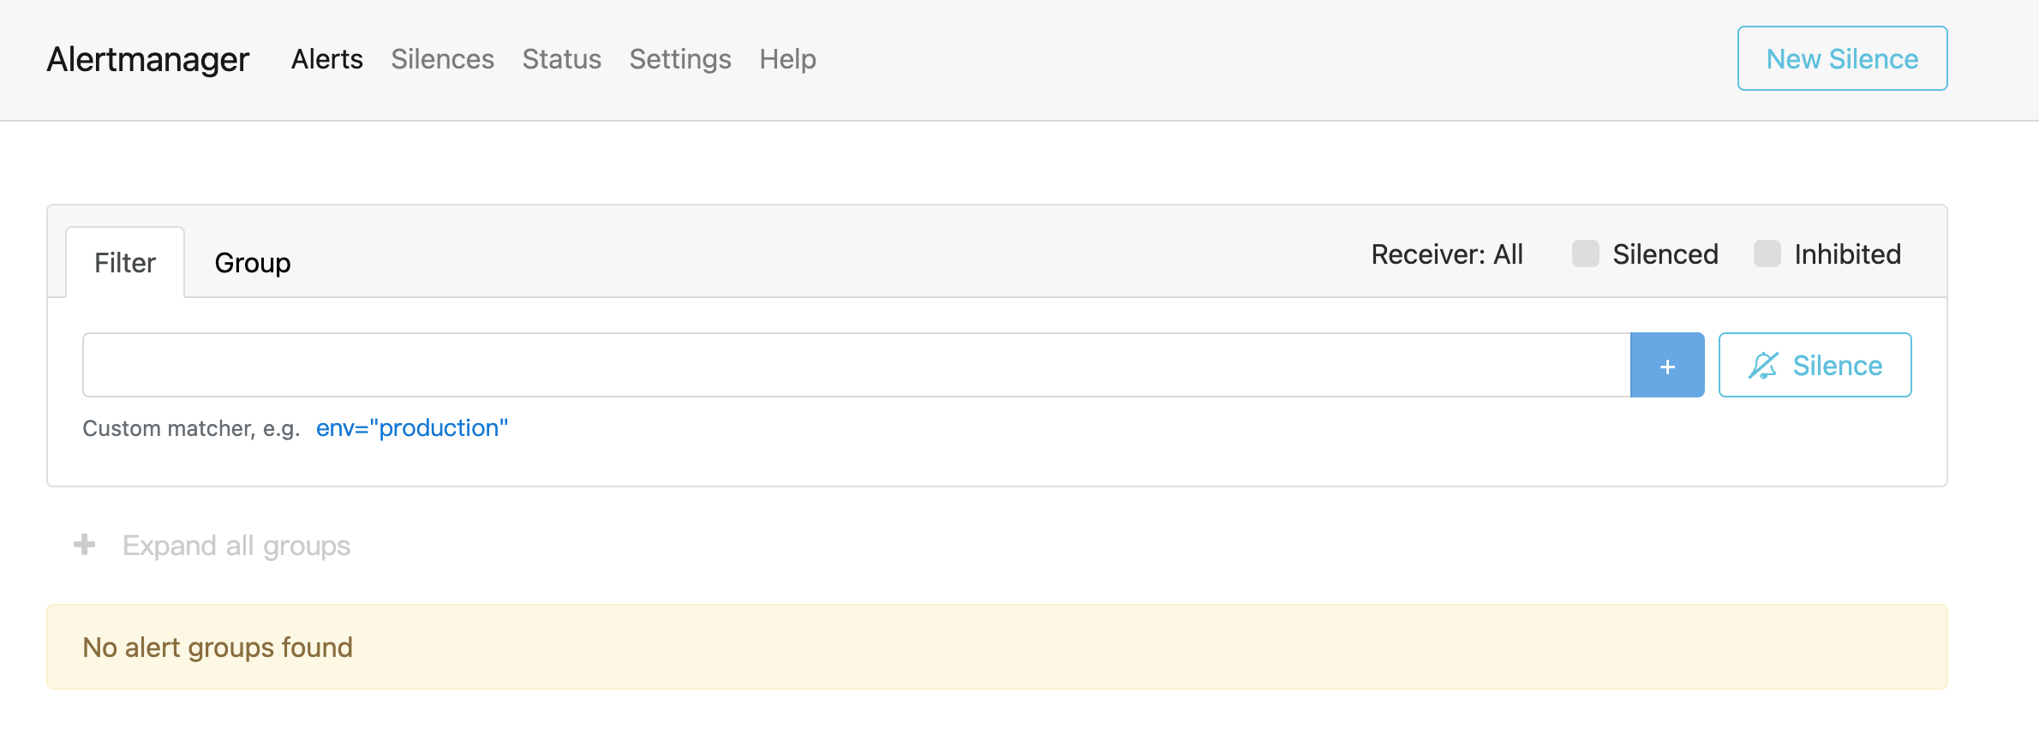Open Settings in the navigation bar
The height and width of the screenshot is (752, 2039).
coord(680,59)
